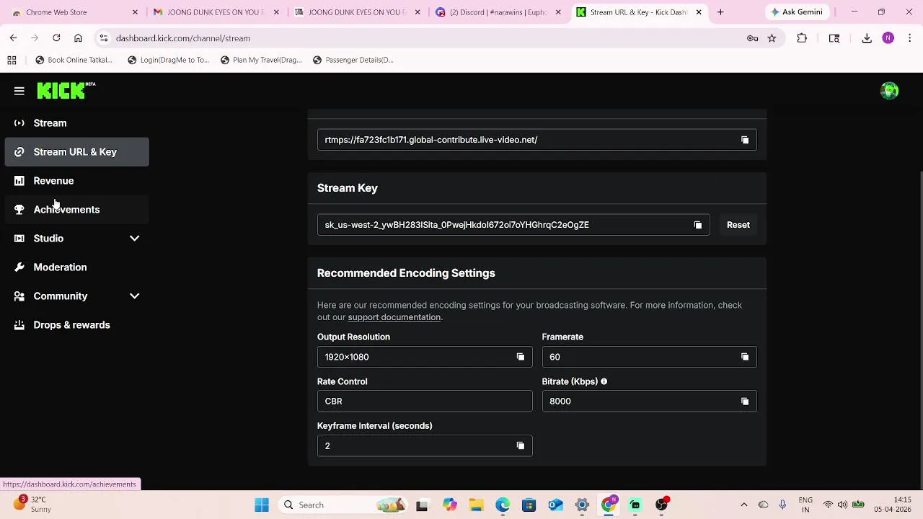Reload the page with the browser refresh icon
The width and height of the screenshot is (923, 519).
[56, 38]
